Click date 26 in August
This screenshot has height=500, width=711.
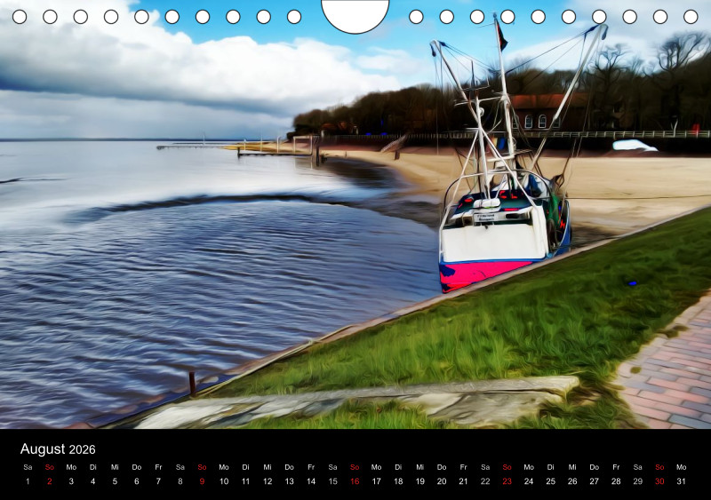572,481
